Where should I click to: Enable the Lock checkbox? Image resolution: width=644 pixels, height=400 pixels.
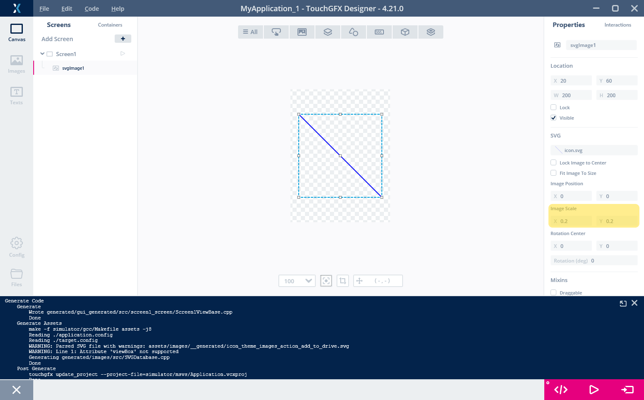553,108
